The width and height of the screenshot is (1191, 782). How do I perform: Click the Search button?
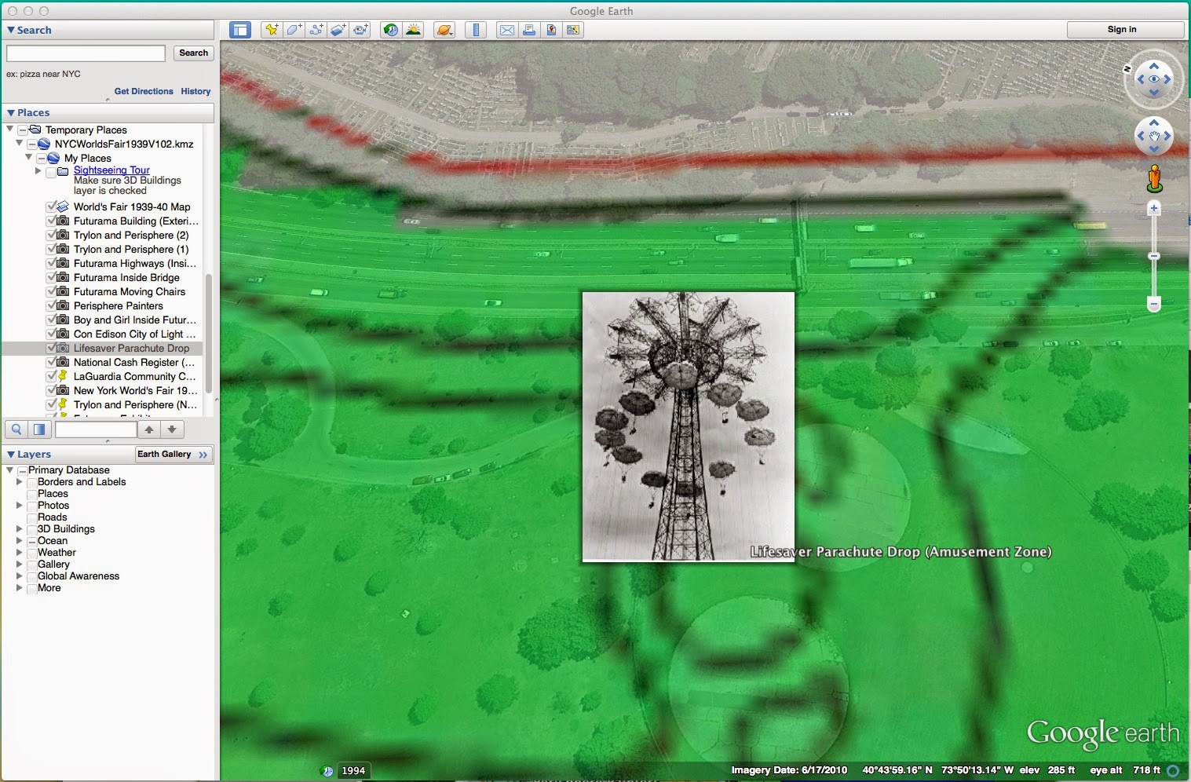tap(193, 53)
